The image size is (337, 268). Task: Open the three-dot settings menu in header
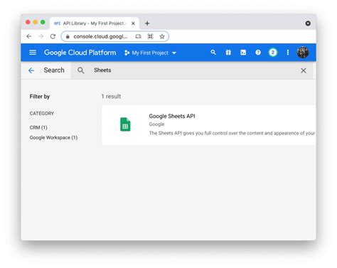tap(288, 53)
